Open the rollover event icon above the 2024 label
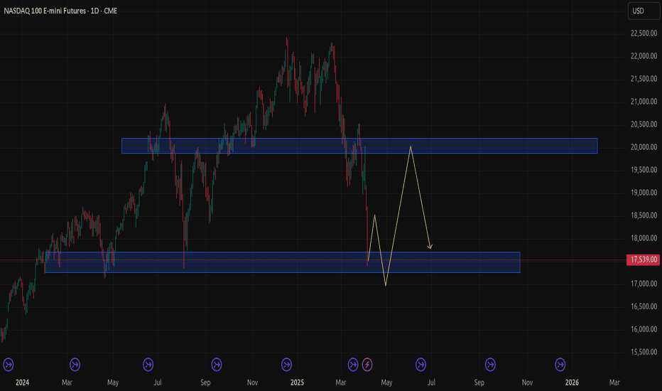The image size is (662, 391). tap(9, 365)
